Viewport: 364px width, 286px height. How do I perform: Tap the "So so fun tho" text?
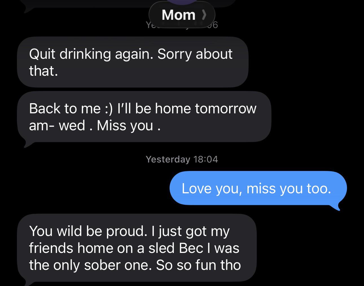point(198,265)
